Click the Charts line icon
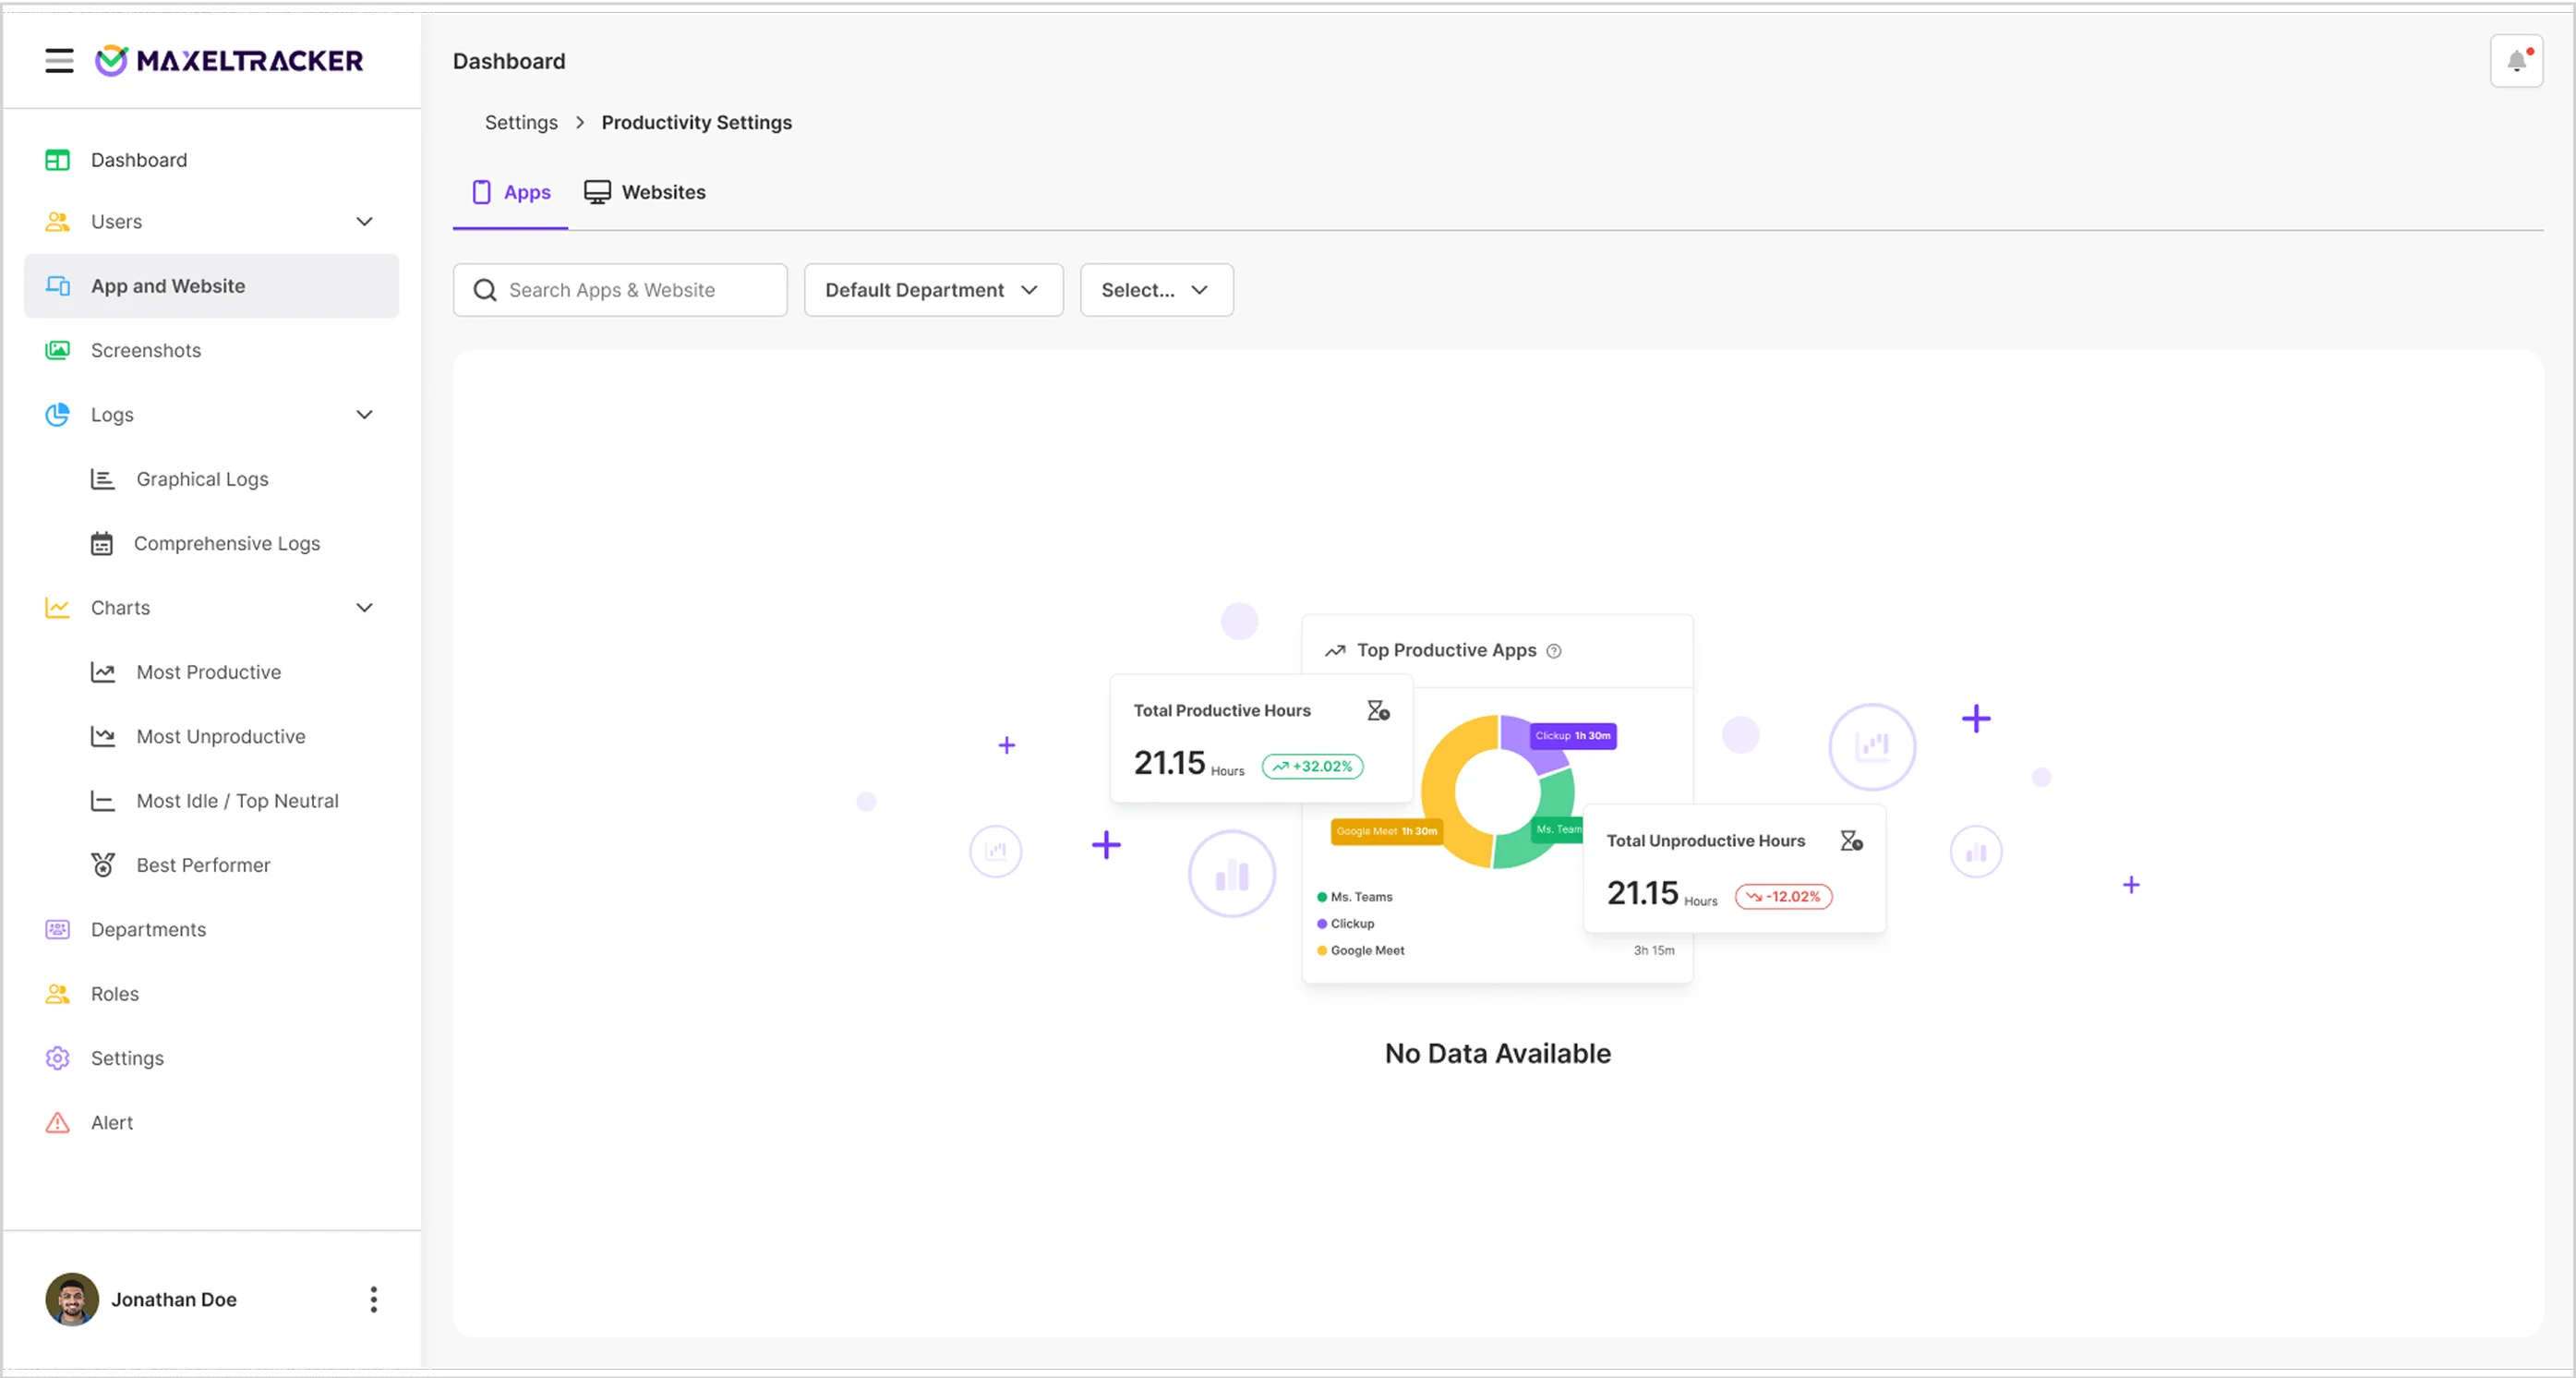The height and width of the screenshot is (1378, 2576). click(x=57, y=608)
